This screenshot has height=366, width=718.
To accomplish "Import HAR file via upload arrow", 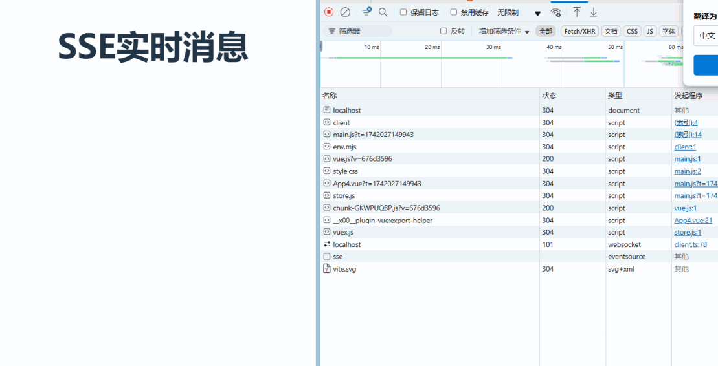I will pyautogui.click(x=577, y=12).
